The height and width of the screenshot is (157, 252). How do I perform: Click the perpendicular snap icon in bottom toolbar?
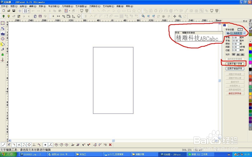(x=34, y=145)
